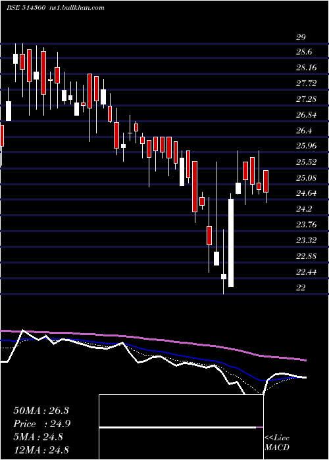Click the 26.4 price axis label

(304, 131)
